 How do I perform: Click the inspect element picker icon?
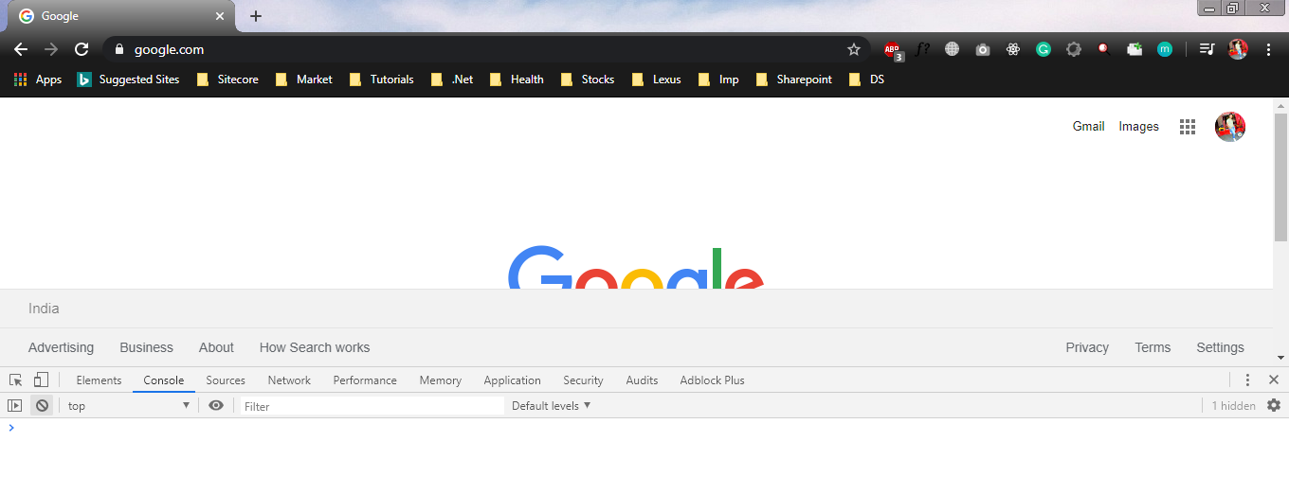click(16, 380)
